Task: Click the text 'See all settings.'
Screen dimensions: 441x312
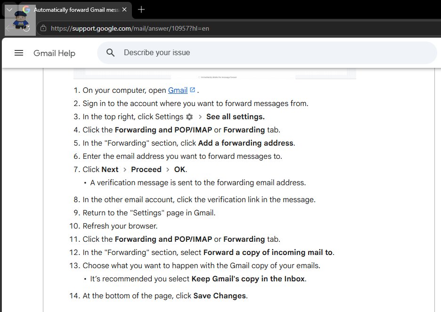Action: [236, 117]
